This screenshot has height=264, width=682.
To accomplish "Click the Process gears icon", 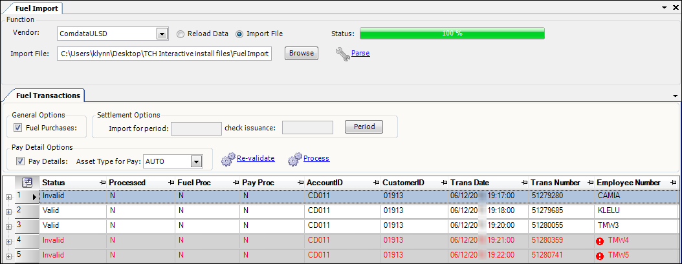I will click(x=294, y=159).
